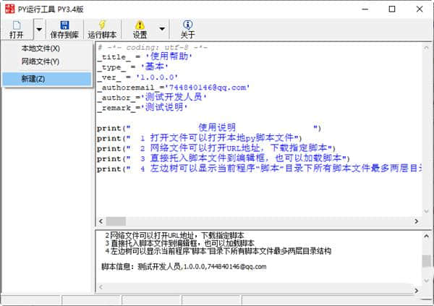Click the _ver_ = '1.0.0.0' line
Screen dimensions: 434x306
coord(137,77)
